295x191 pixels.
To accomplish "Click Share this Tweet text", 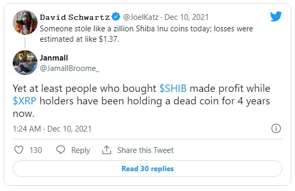I will pyautogui.click(x=145, y=150).
